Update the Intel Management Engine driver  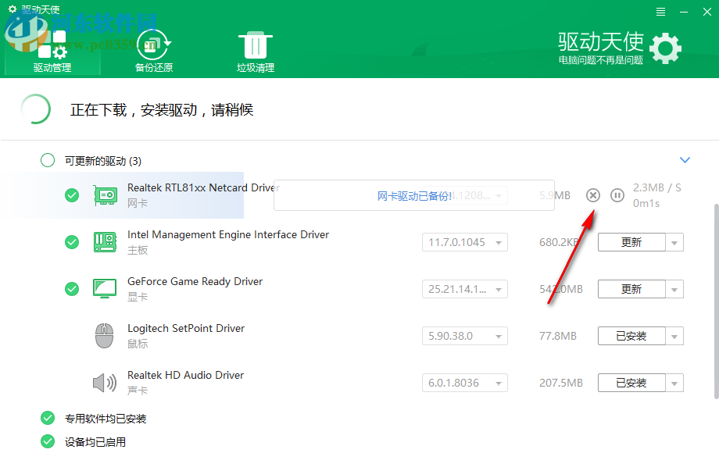633,242
